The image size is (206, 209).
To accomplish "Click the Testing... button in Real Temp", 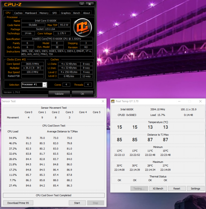I will point(139,188).
